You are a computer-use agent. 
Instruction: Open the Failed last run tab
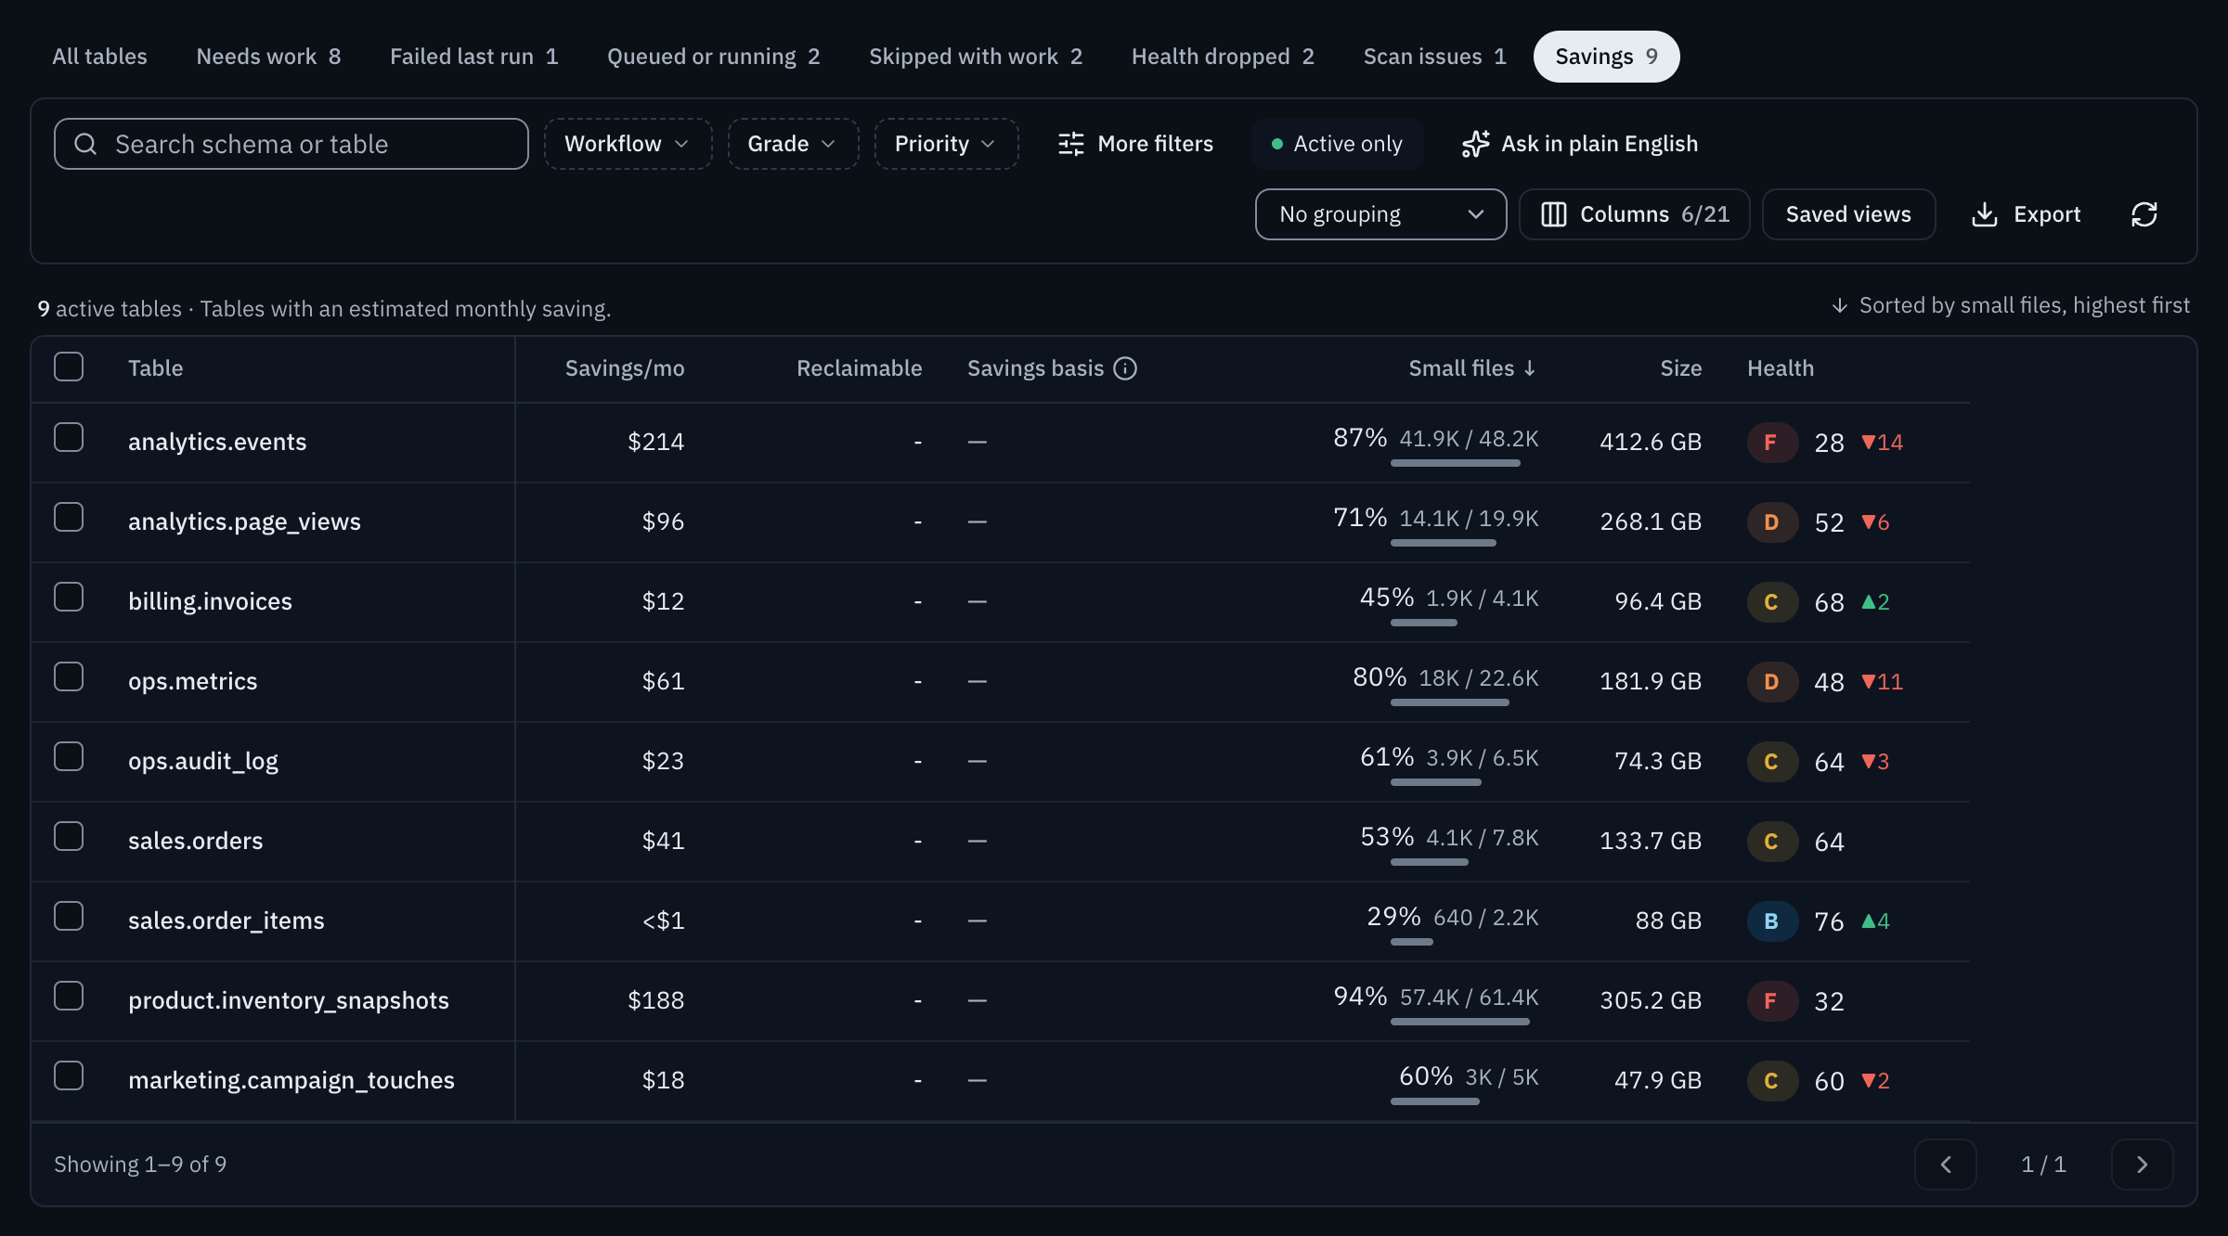(x=473, y=57)
